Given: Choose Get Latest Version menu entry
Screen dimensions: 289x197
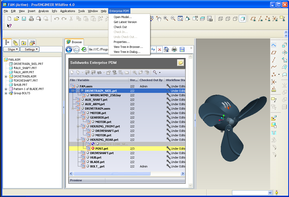Looking at the screenshot, I should (x=125, y=22).
